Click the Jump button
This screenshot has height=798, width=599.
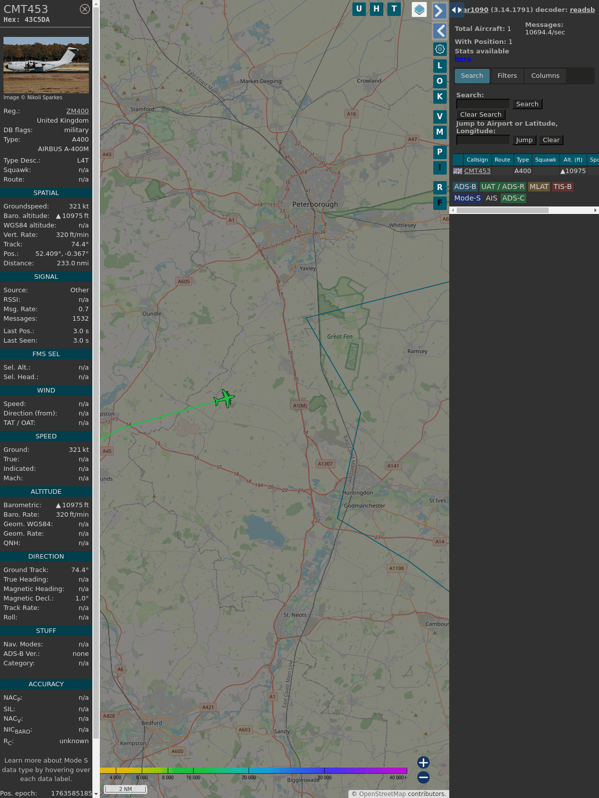pyautogui.click(x=524, y=140)
